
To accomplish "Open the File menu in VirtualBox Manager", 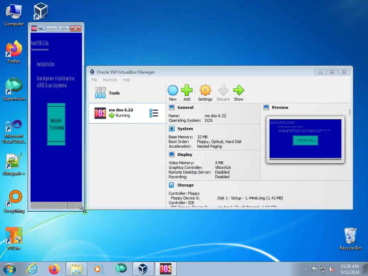I will click(x=94, y=80).
